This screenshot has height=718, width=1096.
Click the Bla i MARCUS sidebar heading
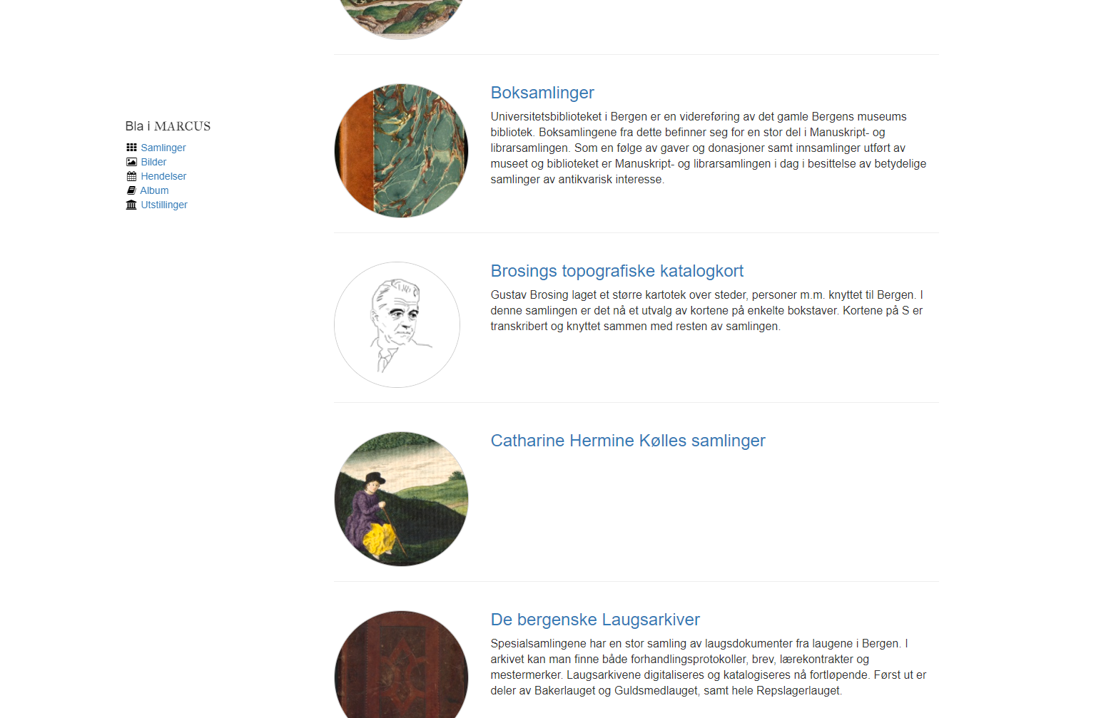(168, 126)
